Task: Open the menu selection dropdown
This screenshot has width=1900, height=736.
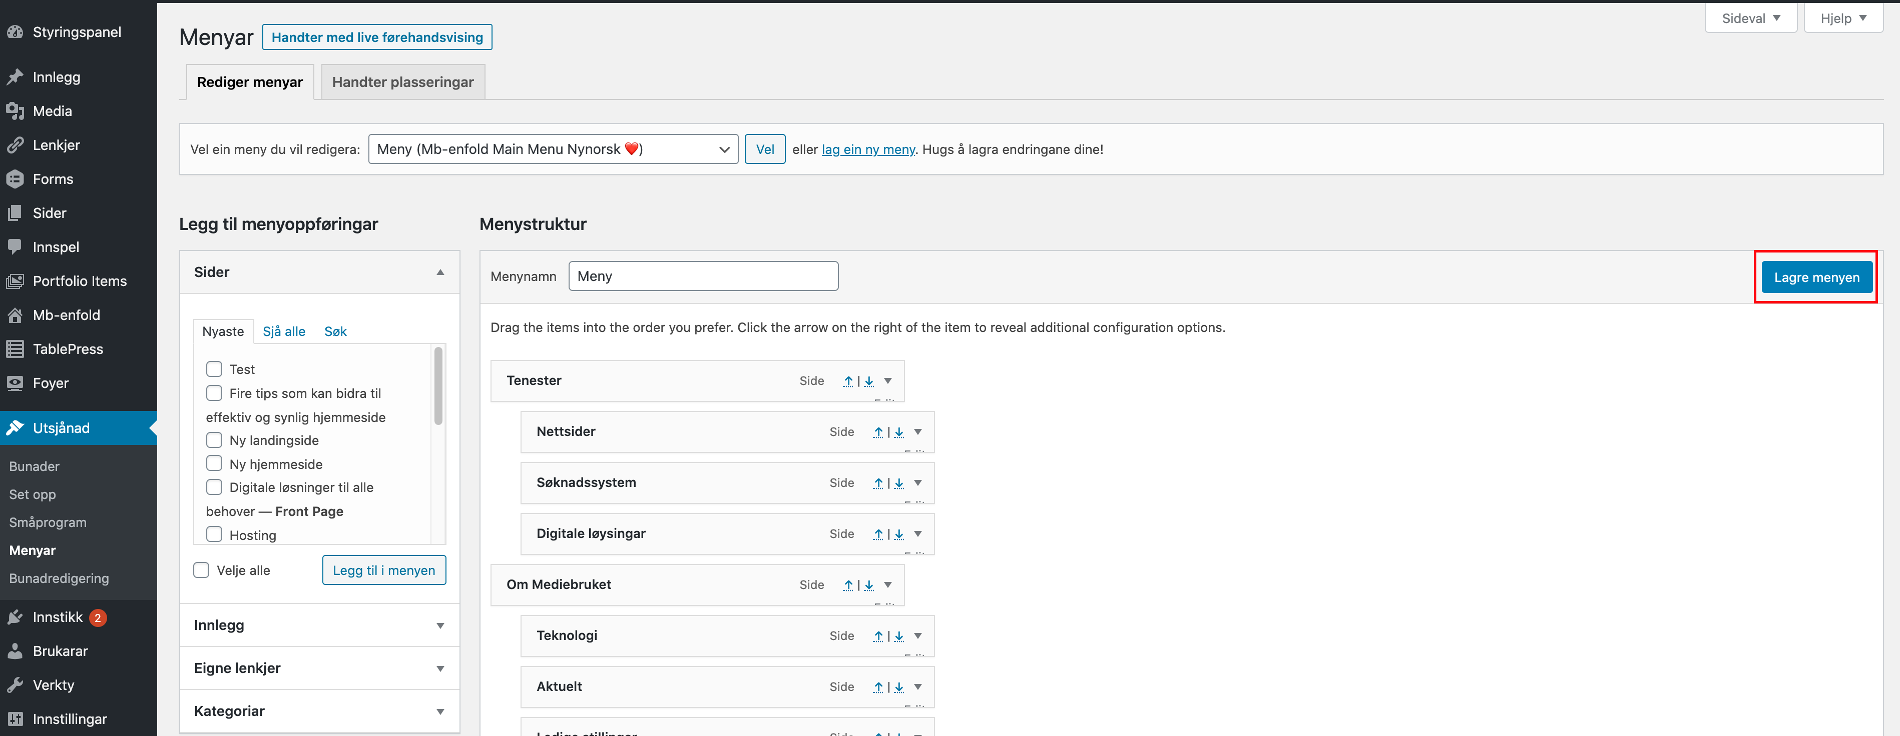Action: pos(553,149)
